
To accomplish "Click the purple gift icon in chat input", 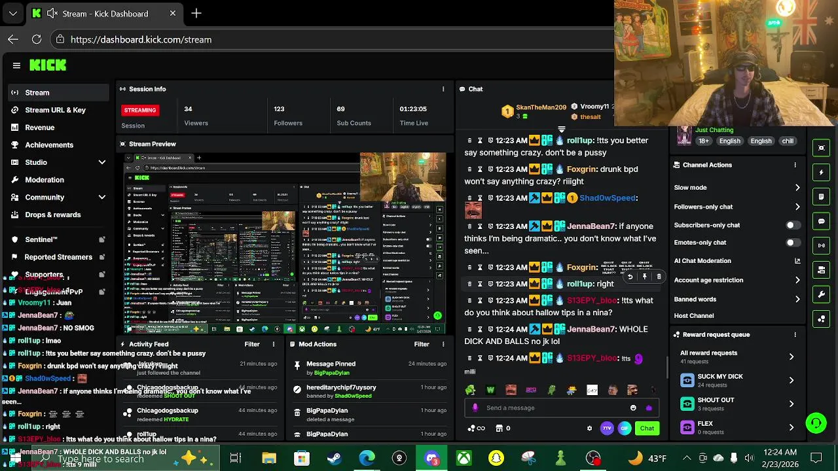I will pyautogui.click(x=649, y=408).
